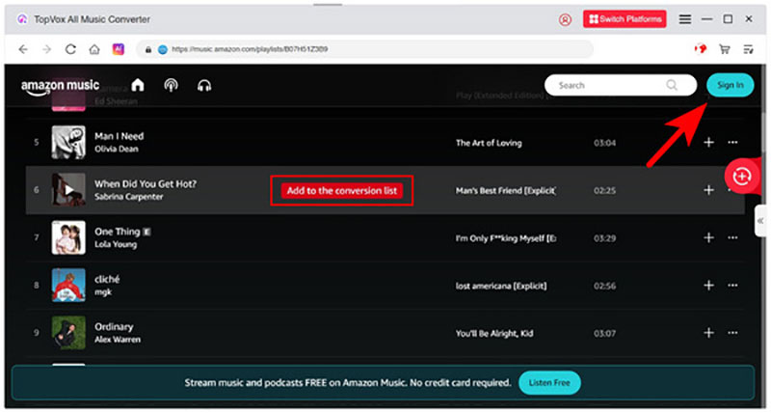Go forward with the browser forward arrow
Screen dimensions: 771x413
46,49
